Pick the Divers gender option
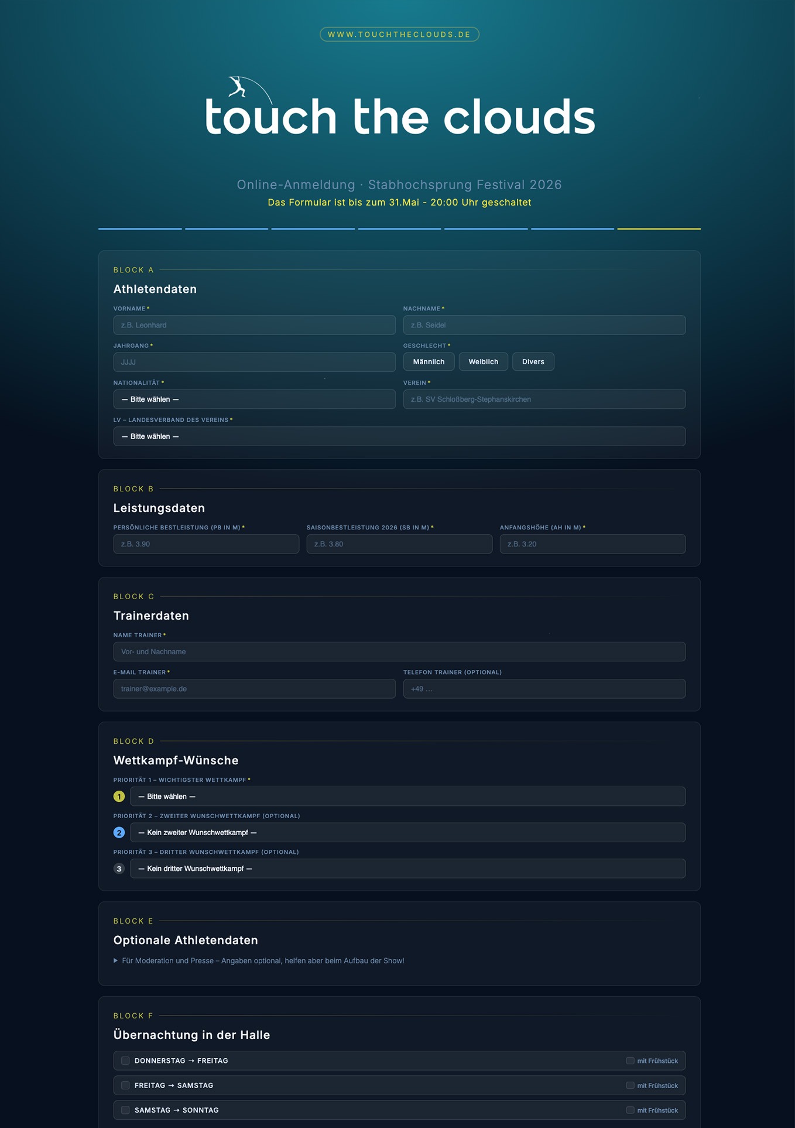The image size is (795, 1128). [533, 362]
